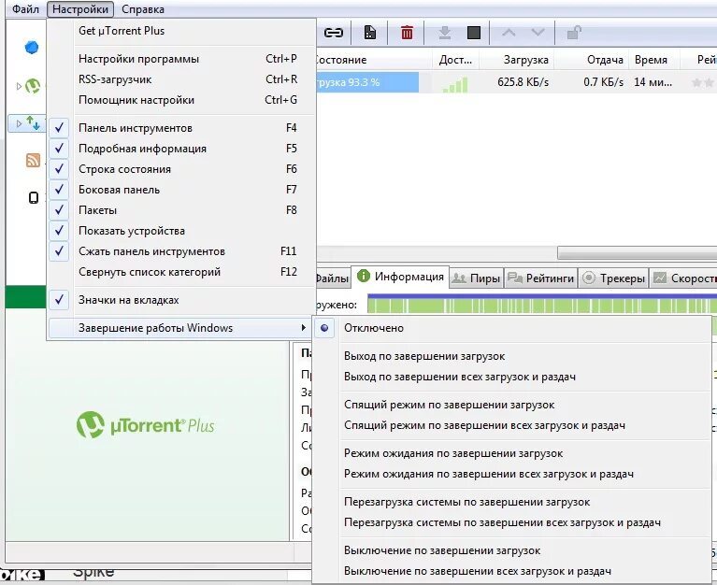Viewport: 717px width, 585px height.
Task: Sort by the Загрузка column header
Action: click(x=519, y=60)
